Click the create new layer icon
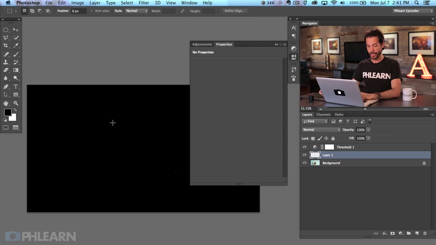 (x=417, y=233)
